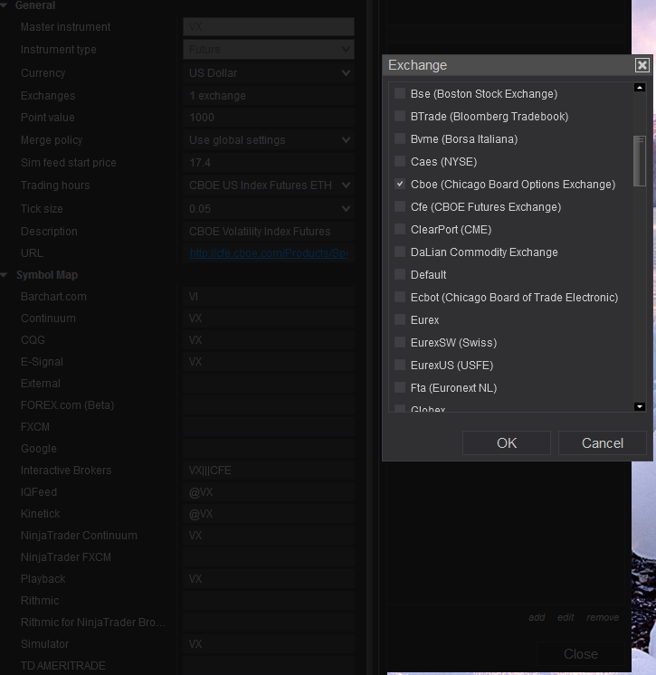
Task: Click the TD AMERITRADE symbol field
Action: click(269, 666)
